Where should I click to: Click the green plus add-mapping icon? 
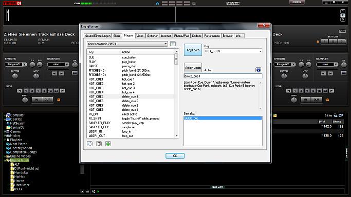click(108, 144)
